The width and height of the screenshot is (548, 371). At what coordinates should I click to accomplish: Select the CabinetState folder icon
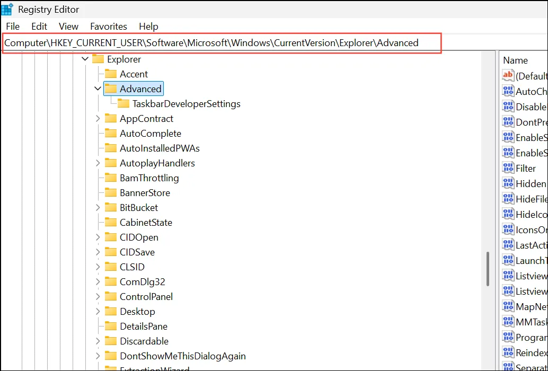(111, 223)
